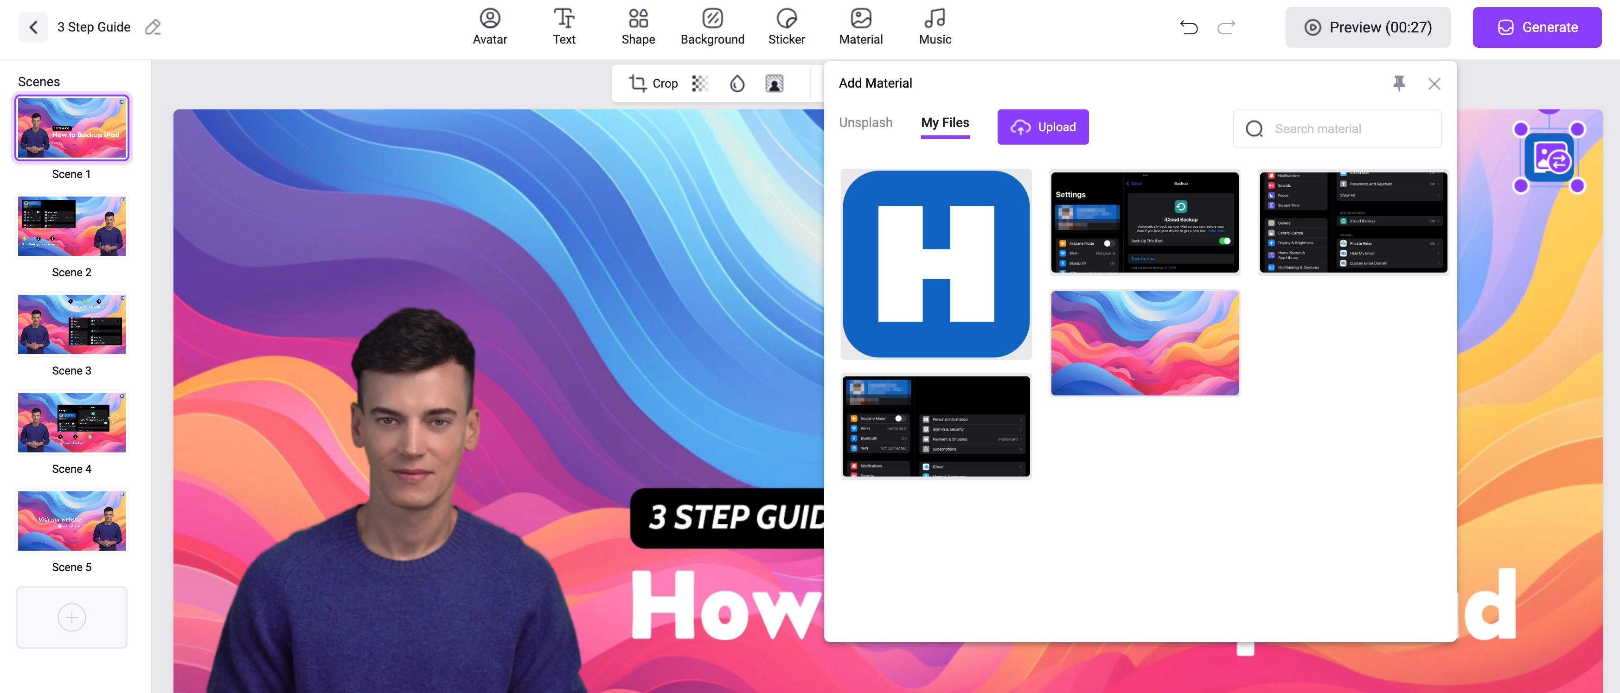
Task: Select the Airplane Mode settings screenshot
Action: pyautogui.click(x=936, y=426)
